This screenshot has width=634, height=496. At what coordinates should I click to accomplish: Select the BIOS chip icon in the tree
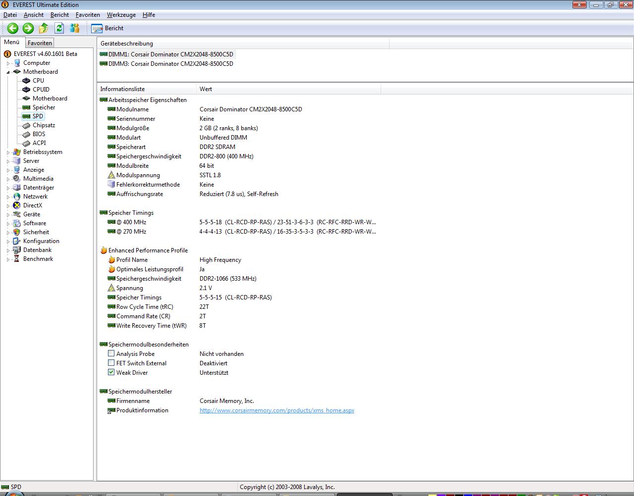coord(26,134)
